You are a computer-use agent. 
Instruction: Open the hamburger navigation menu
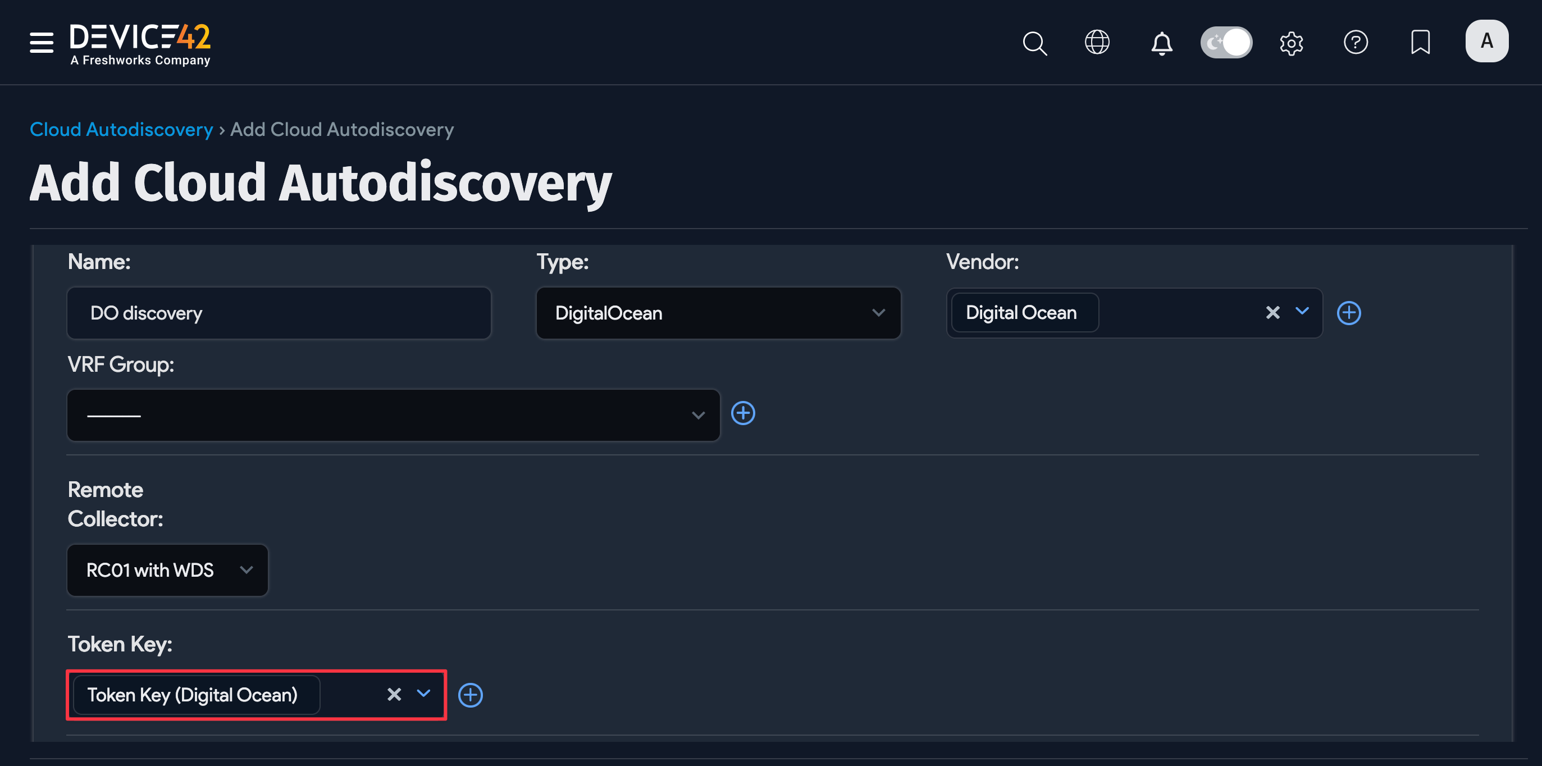click(42, 43)
